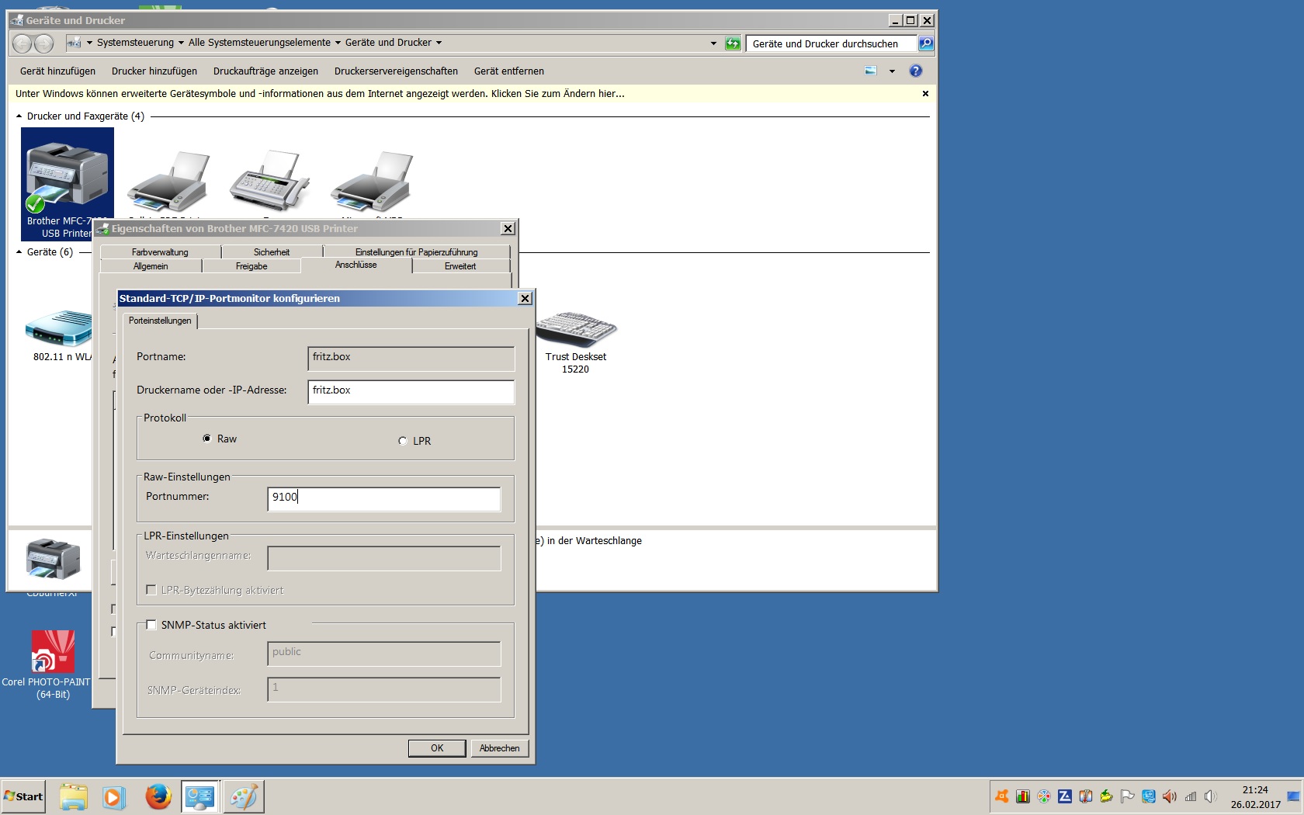Click OK in the port monitor dialog

tap(437, 748)
